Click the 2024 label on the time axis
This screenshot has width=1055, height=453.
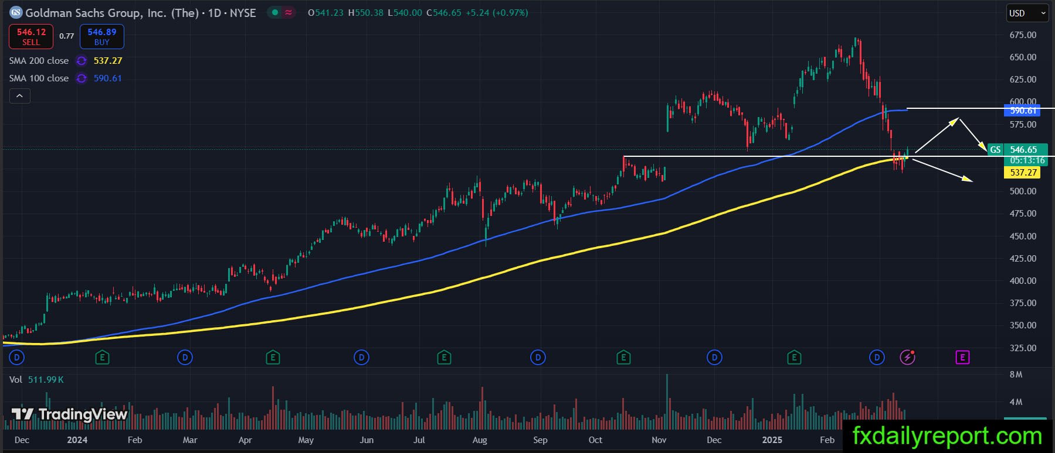[x=77, y=440]
